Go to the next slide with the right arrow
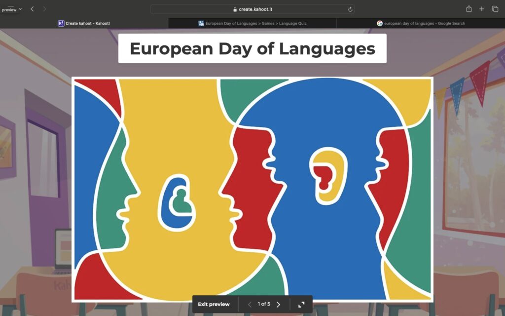The height and width of the screenshot is (316, 505). (x=278, y=305)
